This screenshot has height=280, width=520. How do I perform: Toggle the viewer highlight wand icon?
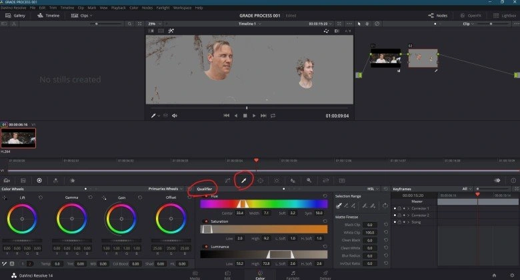click(171, 31)
